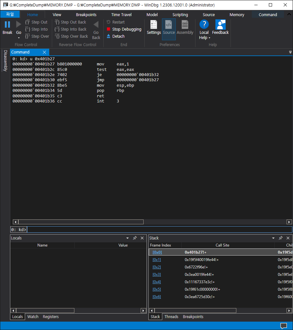Open debugger Settings
This screenshot has width=293, height=330.
[154, 27]
